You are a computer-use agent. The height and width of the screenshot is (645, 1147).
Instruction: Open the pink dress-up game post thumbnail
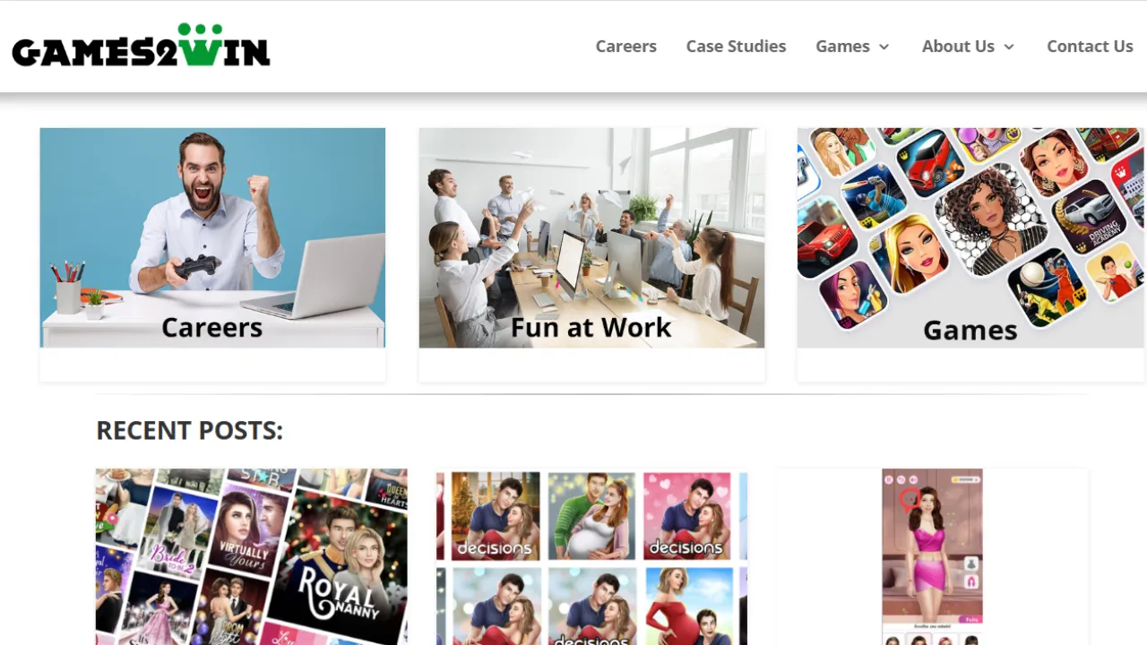point(932,555)
